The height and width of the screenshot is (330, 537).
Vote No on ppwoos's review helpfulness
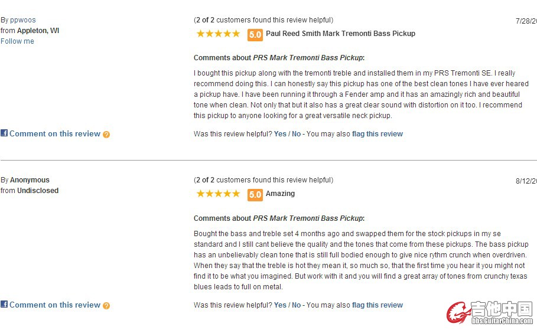[297, 134]
